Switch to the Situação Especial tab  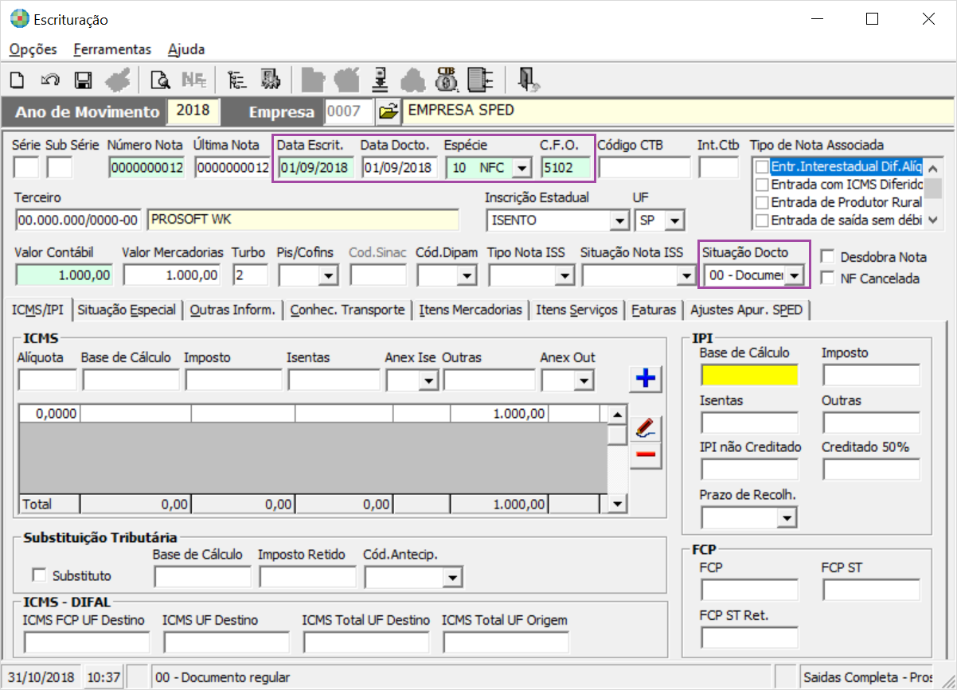[x=127, y=310]
